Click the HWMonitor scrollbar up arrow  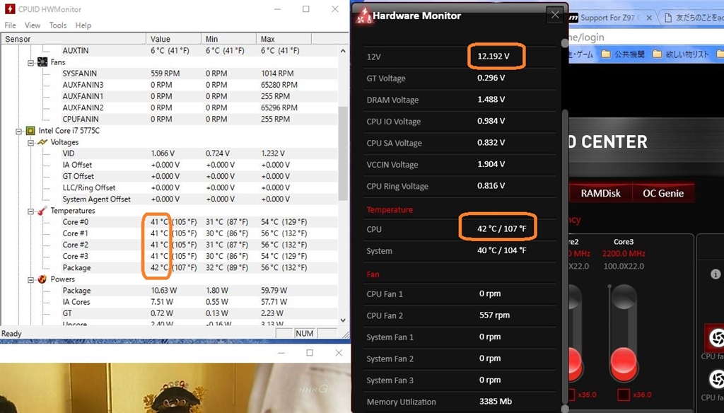point(343,51)
